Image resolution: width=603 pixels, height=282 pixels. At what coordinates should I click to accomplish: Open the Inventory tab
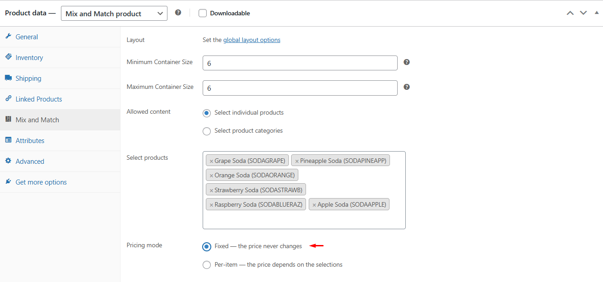pos(60,58)
